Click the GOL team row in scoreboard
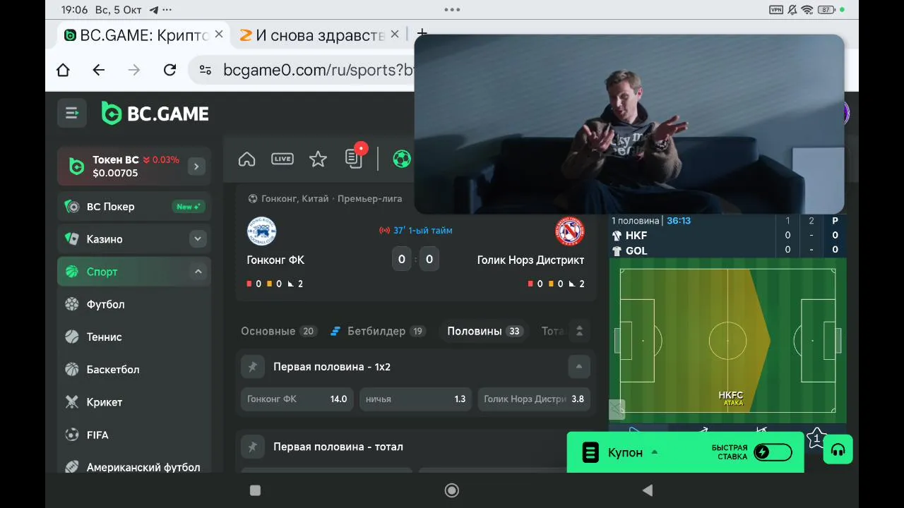This screenshot has width=904, height=508. click(727, 250)
